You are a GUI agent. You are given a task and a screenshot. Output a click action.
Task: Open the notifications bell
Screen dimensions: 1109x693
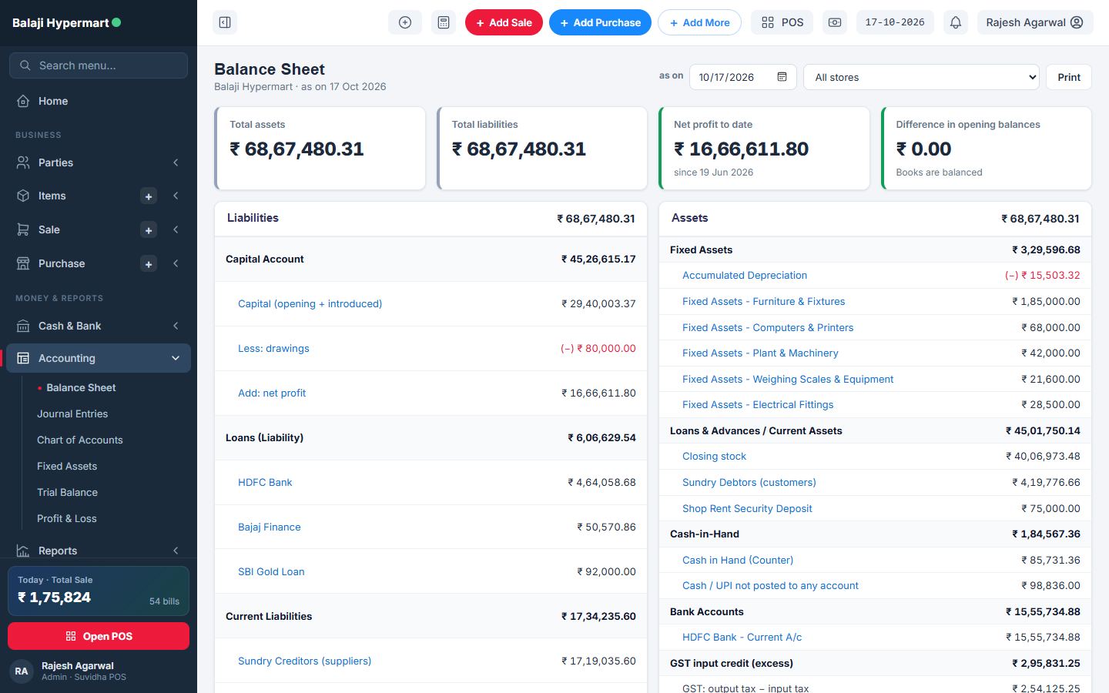pos(956,22)
